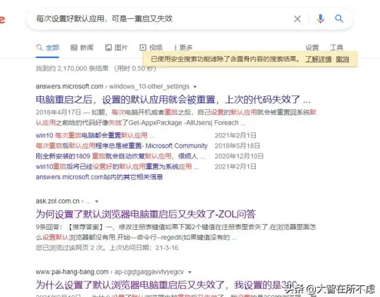The image size is (380, 297).
Task: Click the 2018年5月18日 date entry
Action: (x=237, y=146)
